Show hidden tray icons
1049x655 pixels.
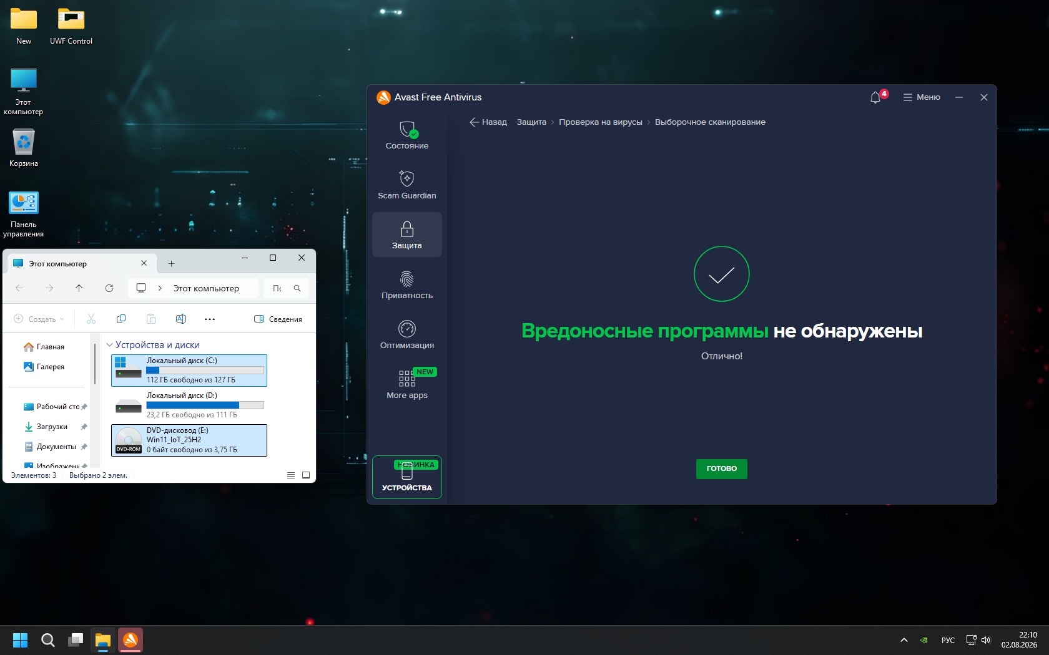click(904, 640)
